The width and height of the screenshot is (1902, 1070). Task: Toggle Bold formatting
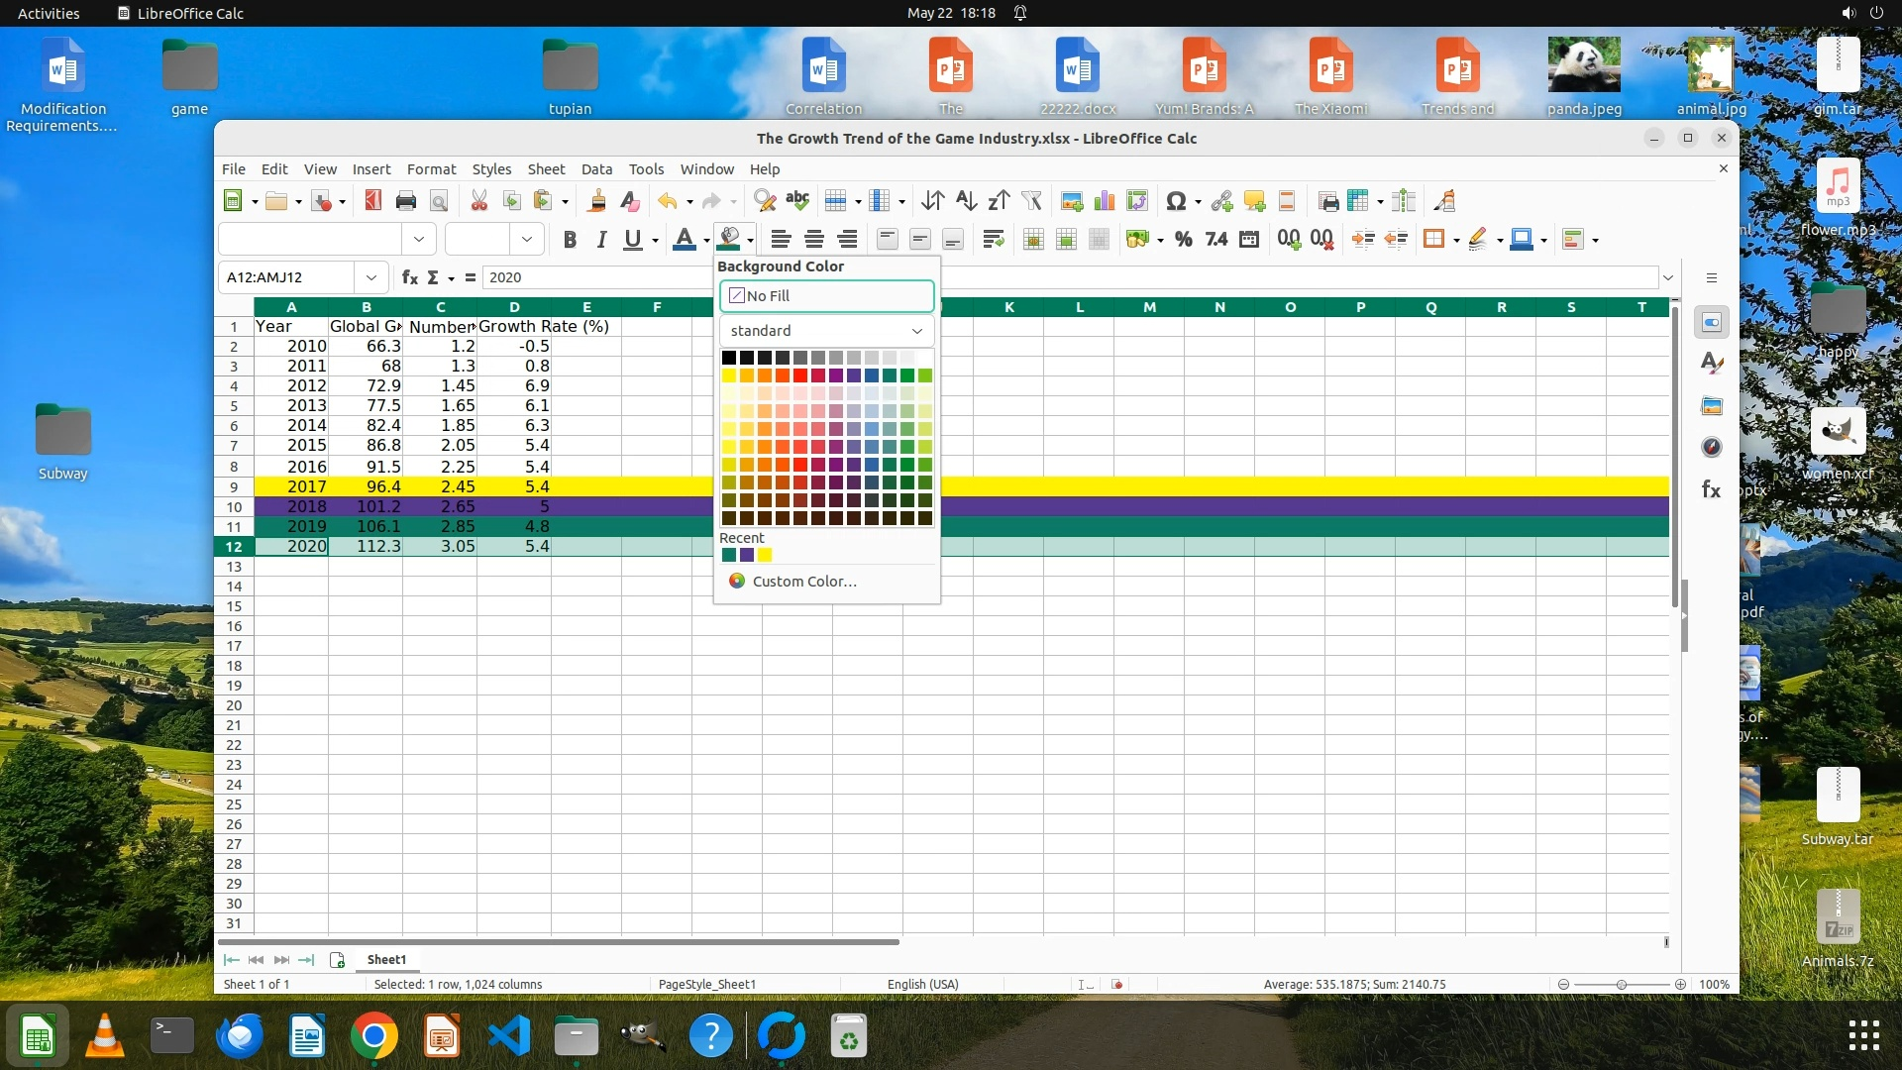[570, 239]
